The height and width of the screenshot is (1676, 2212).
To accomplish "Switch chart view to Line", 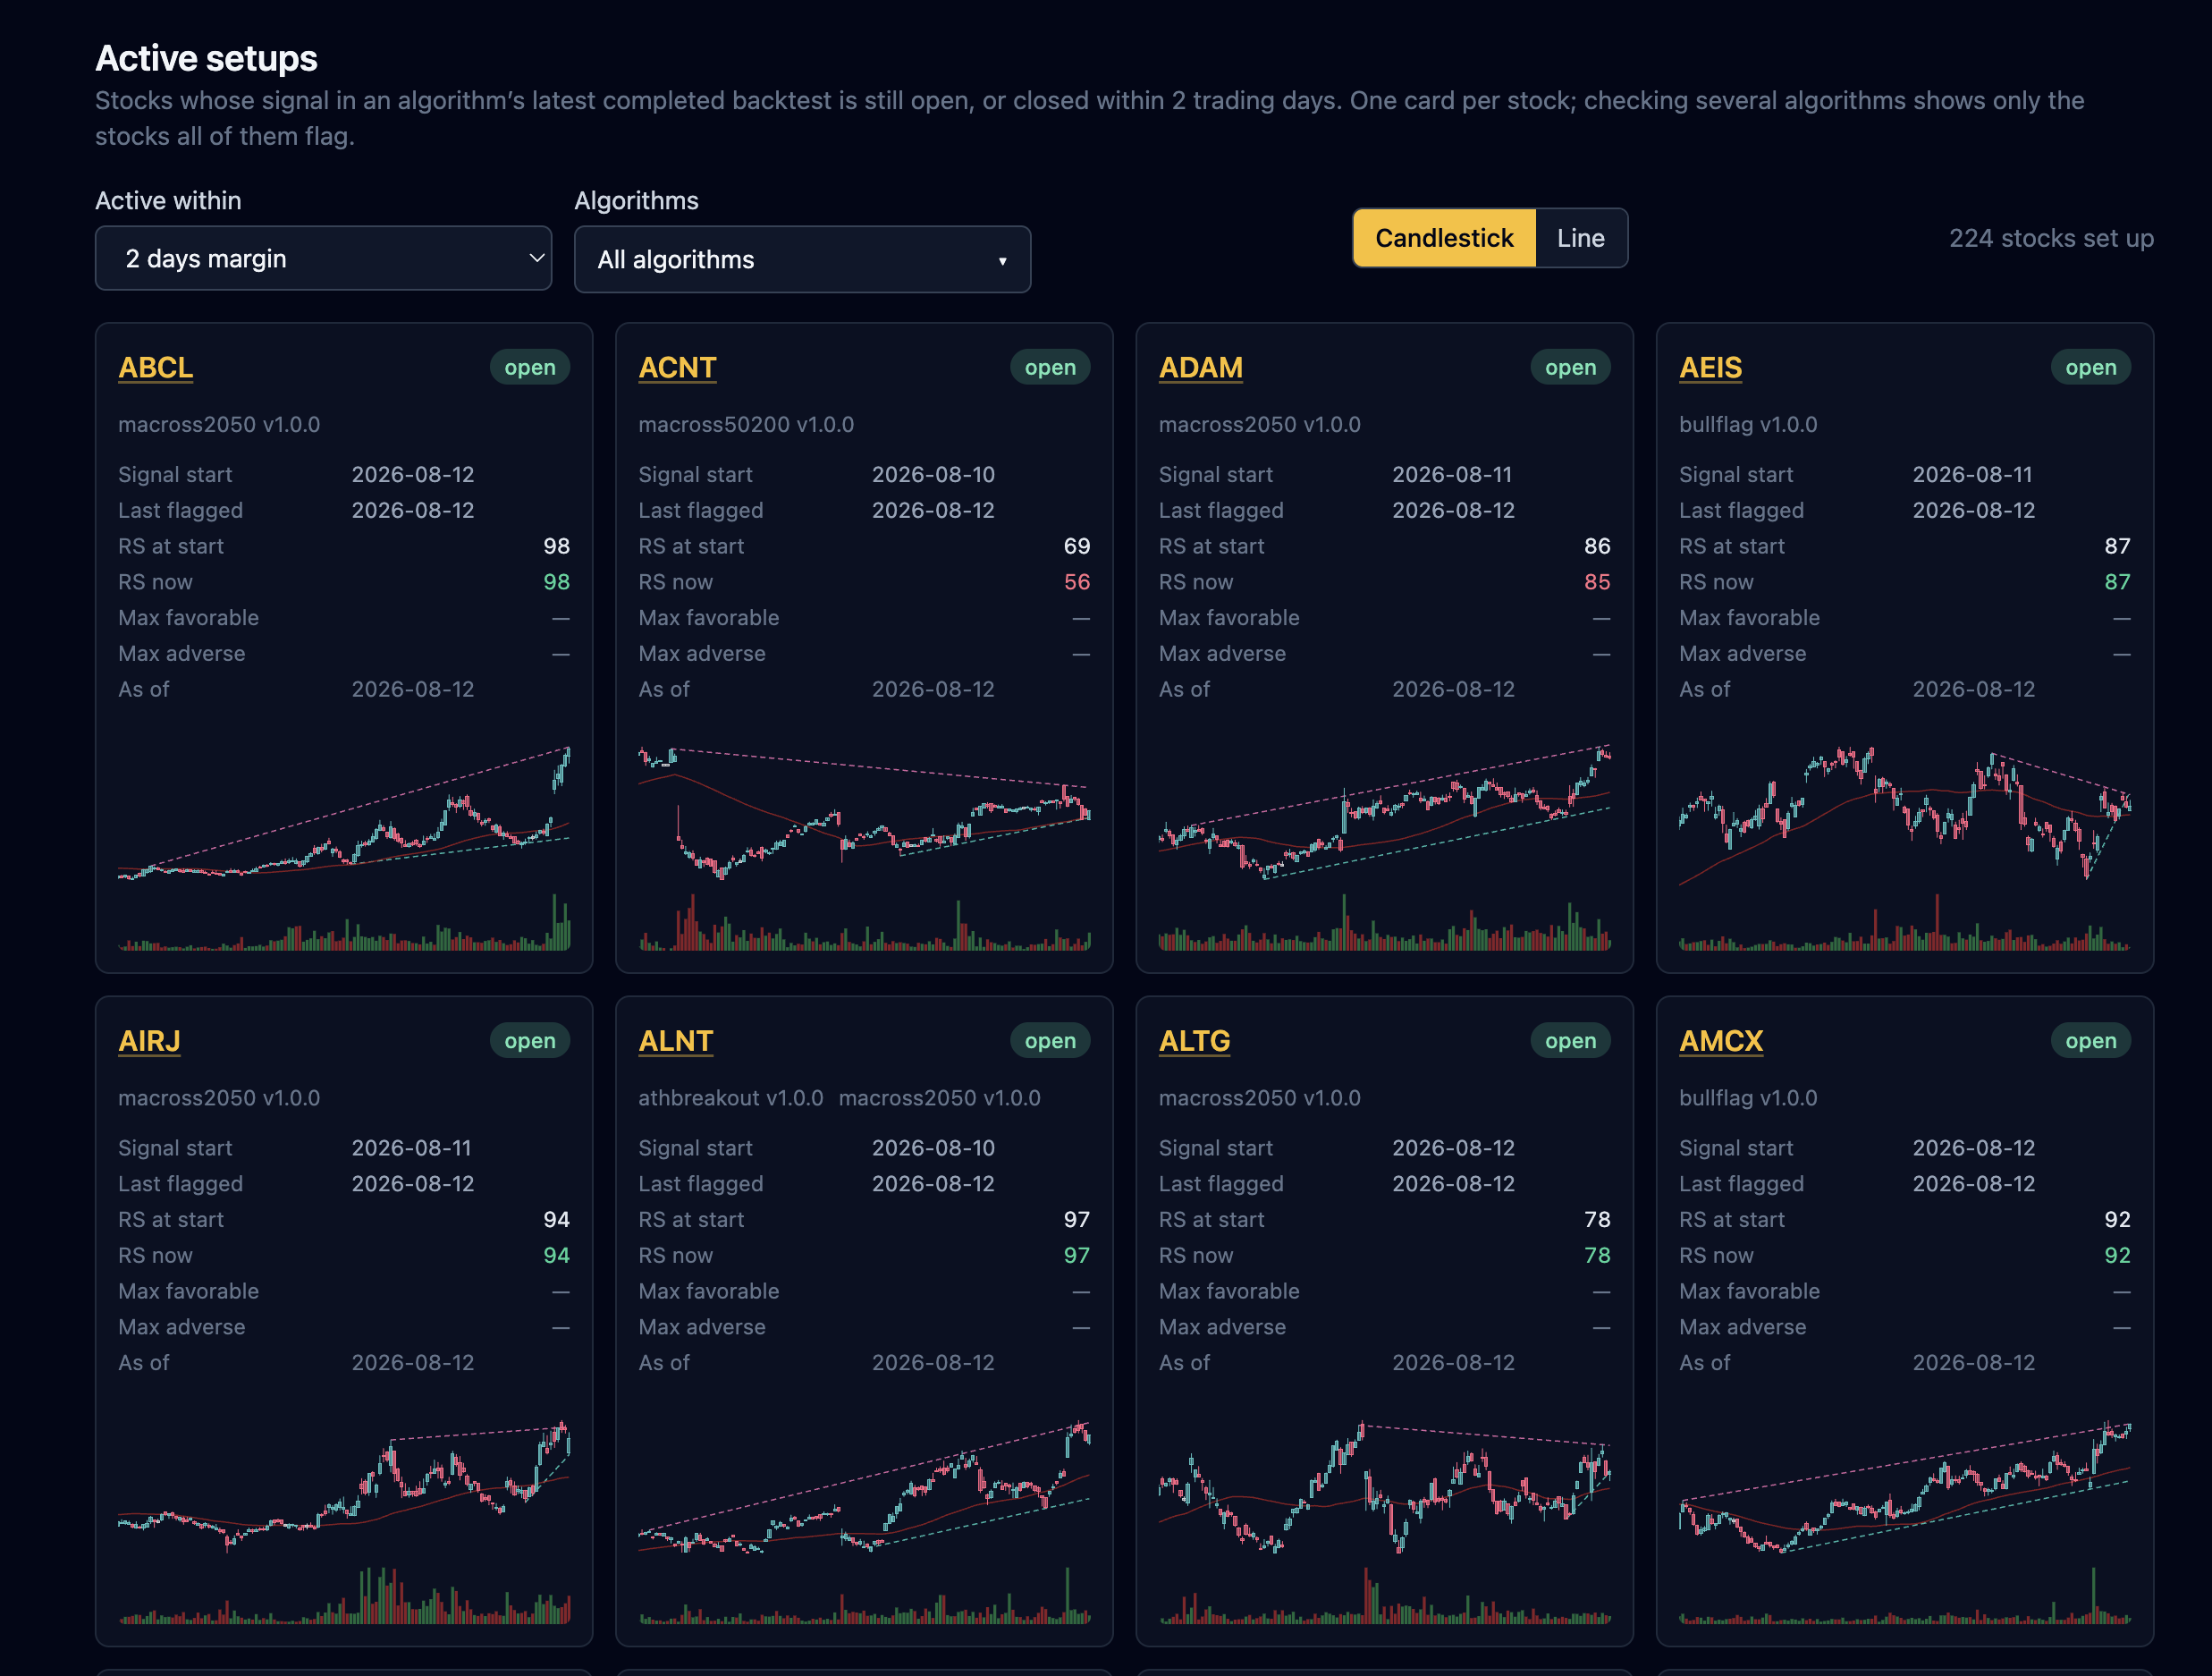I will (1580, 238).
